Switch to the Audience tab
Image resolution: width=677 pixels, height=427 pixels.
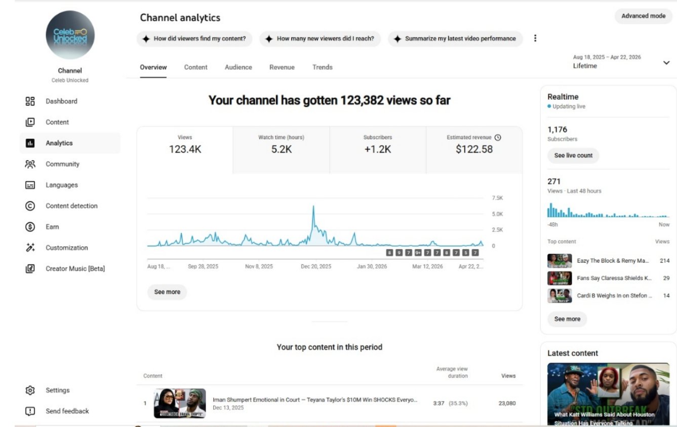pyautogui.click(x=238, y=67)
